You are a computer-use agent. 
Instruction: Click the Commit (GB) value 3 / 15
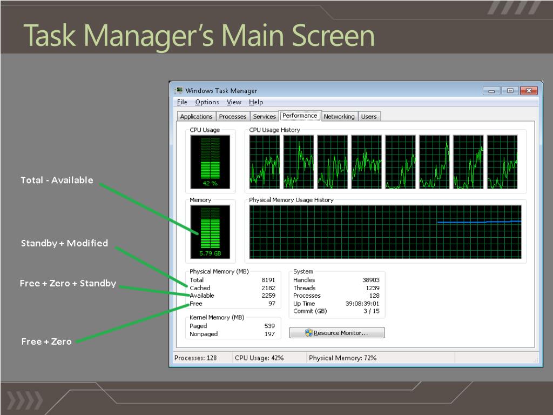[x=372, y=311]
